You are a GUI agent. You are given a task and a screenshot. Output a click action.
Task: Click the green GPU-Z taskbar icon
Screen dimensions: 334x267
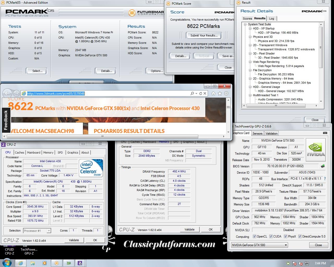coord(69,263)
